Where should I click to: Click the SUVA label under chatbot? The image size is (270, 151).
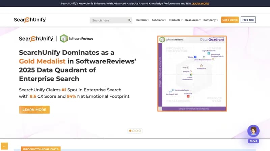(x=253, y=141)
